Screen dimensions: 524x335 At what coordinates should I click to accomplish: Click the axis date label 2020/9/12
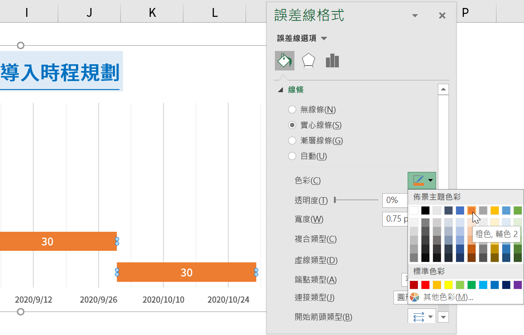pos(33,300)
